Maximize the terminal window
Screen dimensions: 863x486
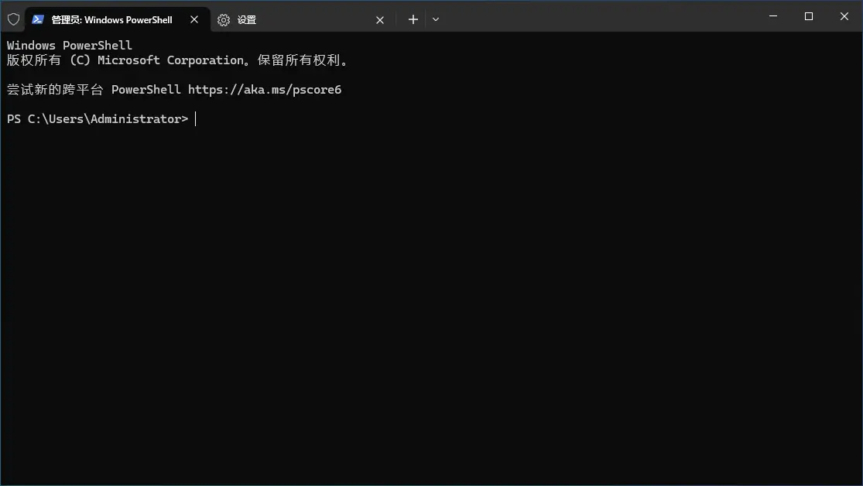point(809,16)
